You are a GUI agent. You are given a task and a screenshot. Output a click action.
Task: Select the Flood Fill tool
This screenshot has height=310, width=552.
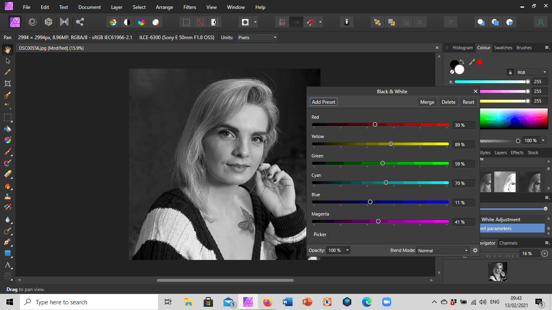click(7, 128)
